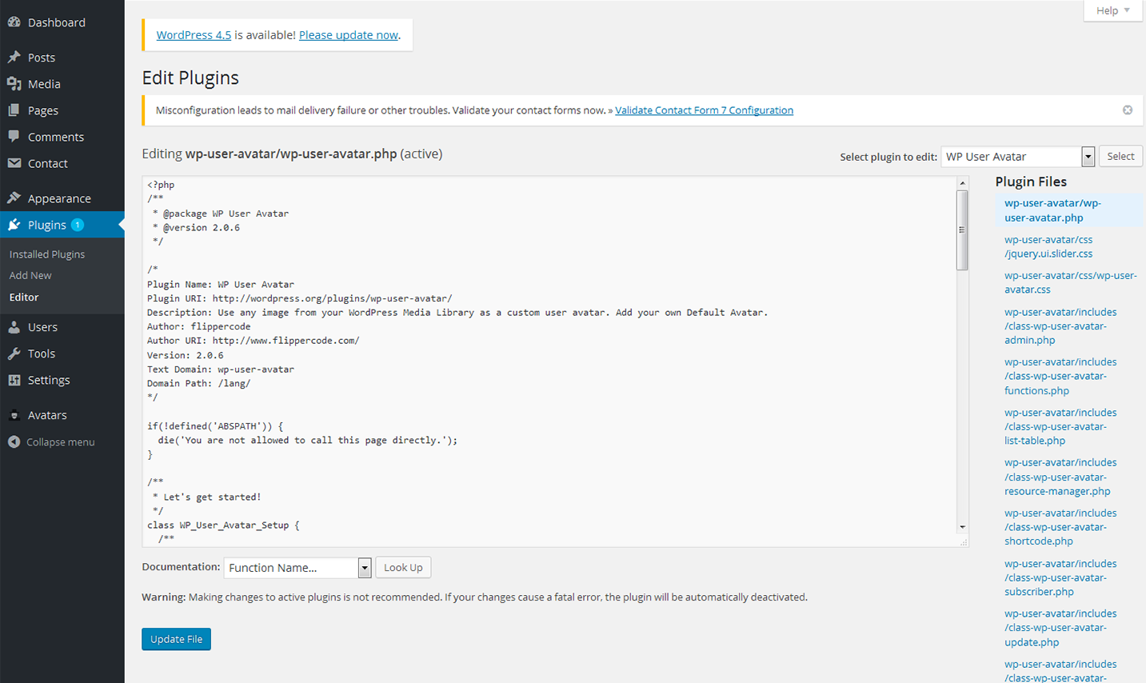
Task: Dismiss the Contact Form 7 notice
Action: (x=1127, y=110)
